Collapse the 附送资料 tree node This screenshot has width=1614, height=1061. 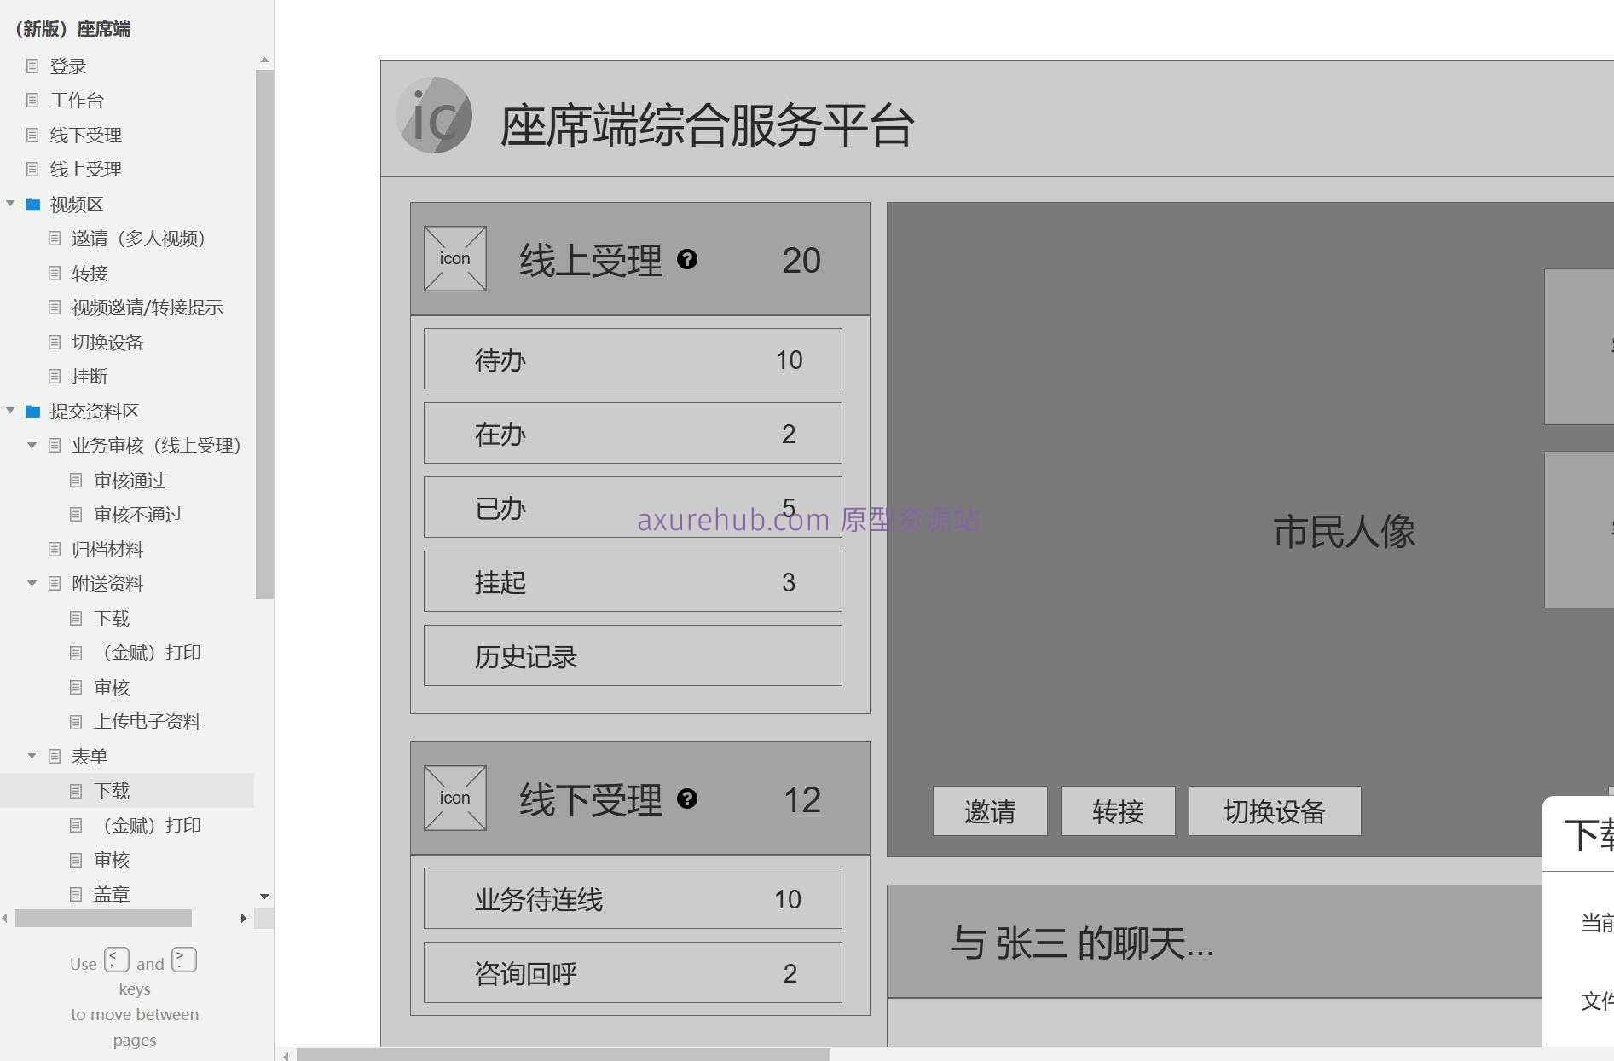pos(32,583)
